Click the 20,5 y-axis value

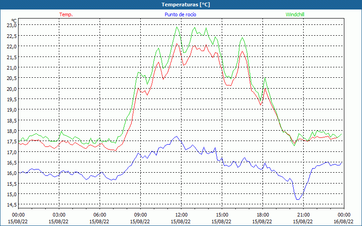click(x=12, y=78)
